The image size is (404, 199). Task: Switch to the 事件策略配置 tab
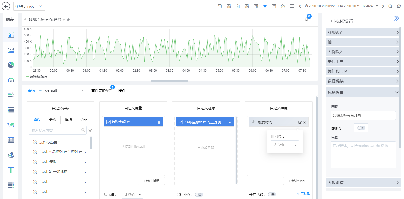click(x=102, y=91)
